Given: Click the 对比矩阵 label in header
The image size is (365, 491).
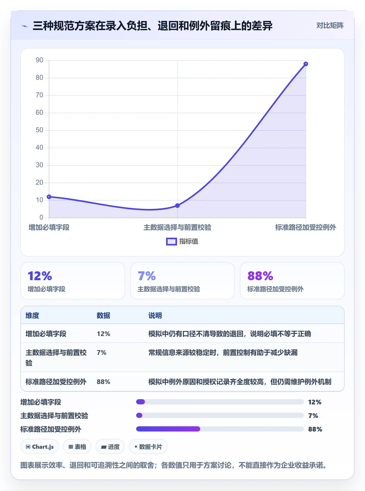Looking at the screenshot, I should [x=330, y=26].
